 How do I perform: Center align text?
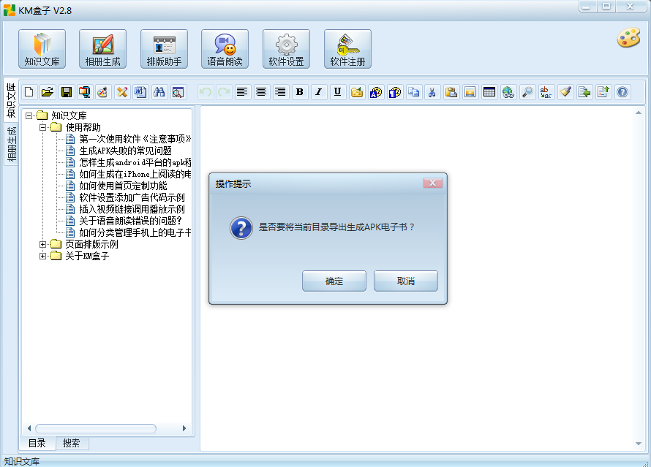pyautogui.click(x=261, y=92)
